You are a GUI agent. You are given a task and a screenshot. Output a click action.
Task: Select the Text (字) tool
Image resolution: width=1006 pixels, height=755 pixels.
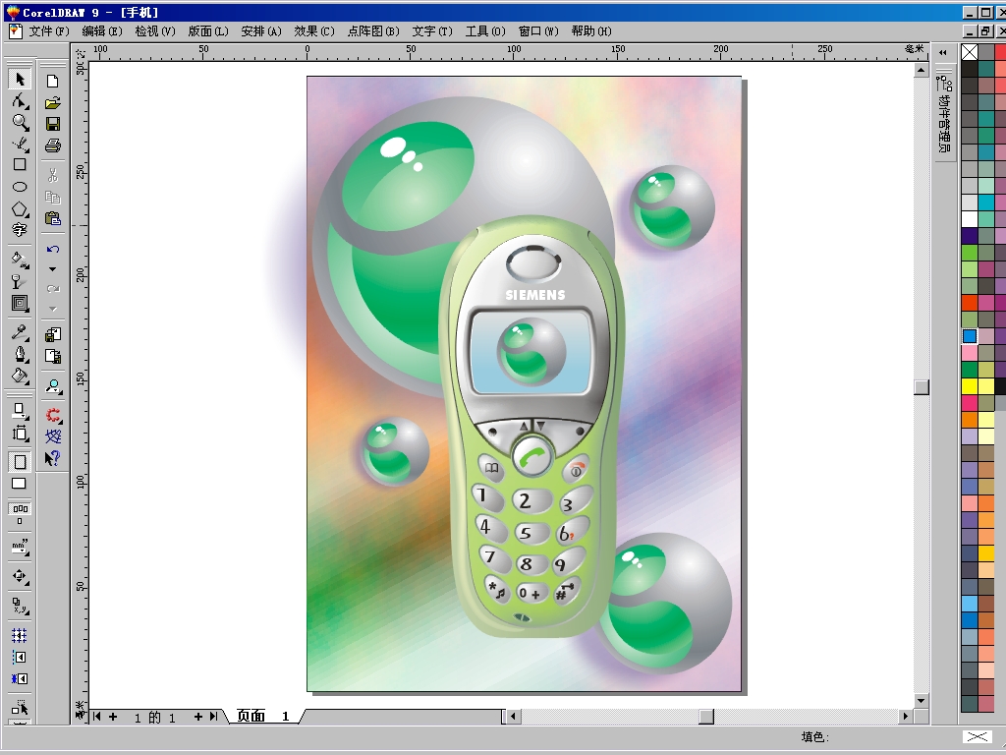pos(20,230)
